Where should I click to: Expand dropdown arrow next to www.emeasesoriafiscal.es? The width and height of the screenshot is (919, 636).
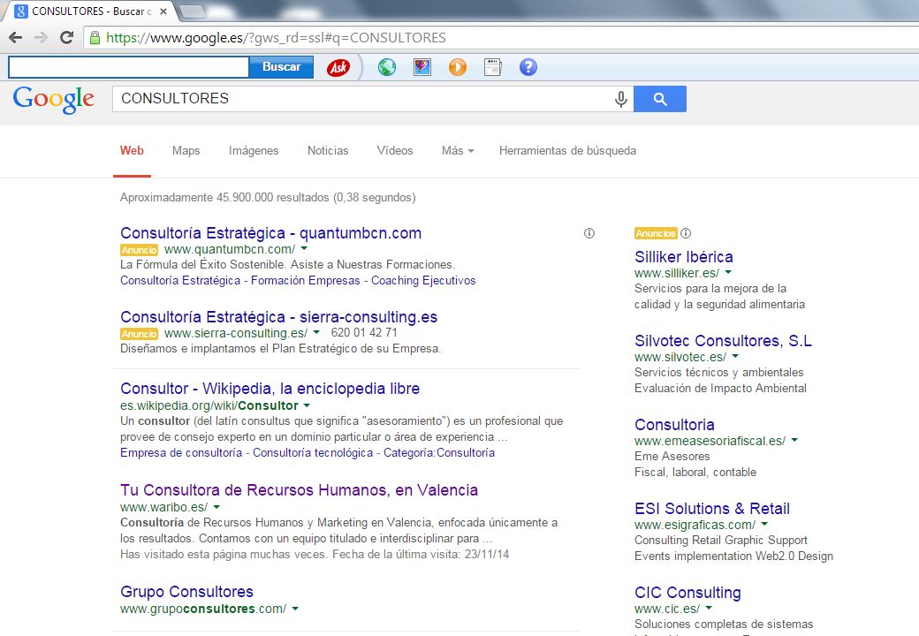794,440
